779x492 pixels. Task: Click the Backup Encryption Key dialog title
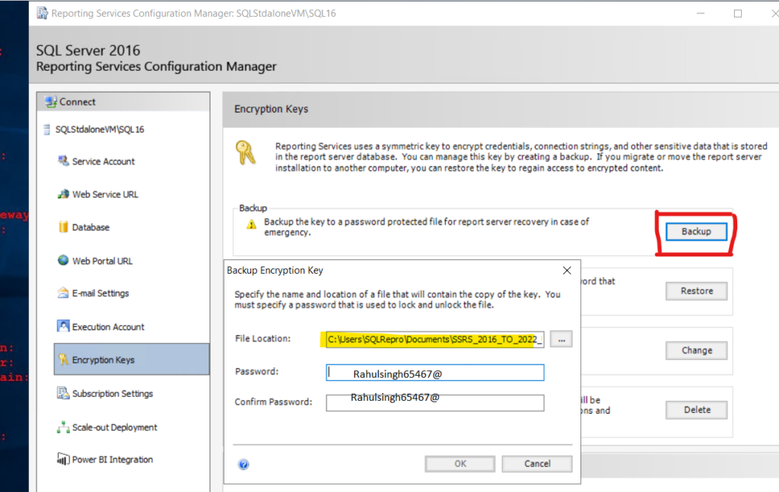click(x=275, y=271)
